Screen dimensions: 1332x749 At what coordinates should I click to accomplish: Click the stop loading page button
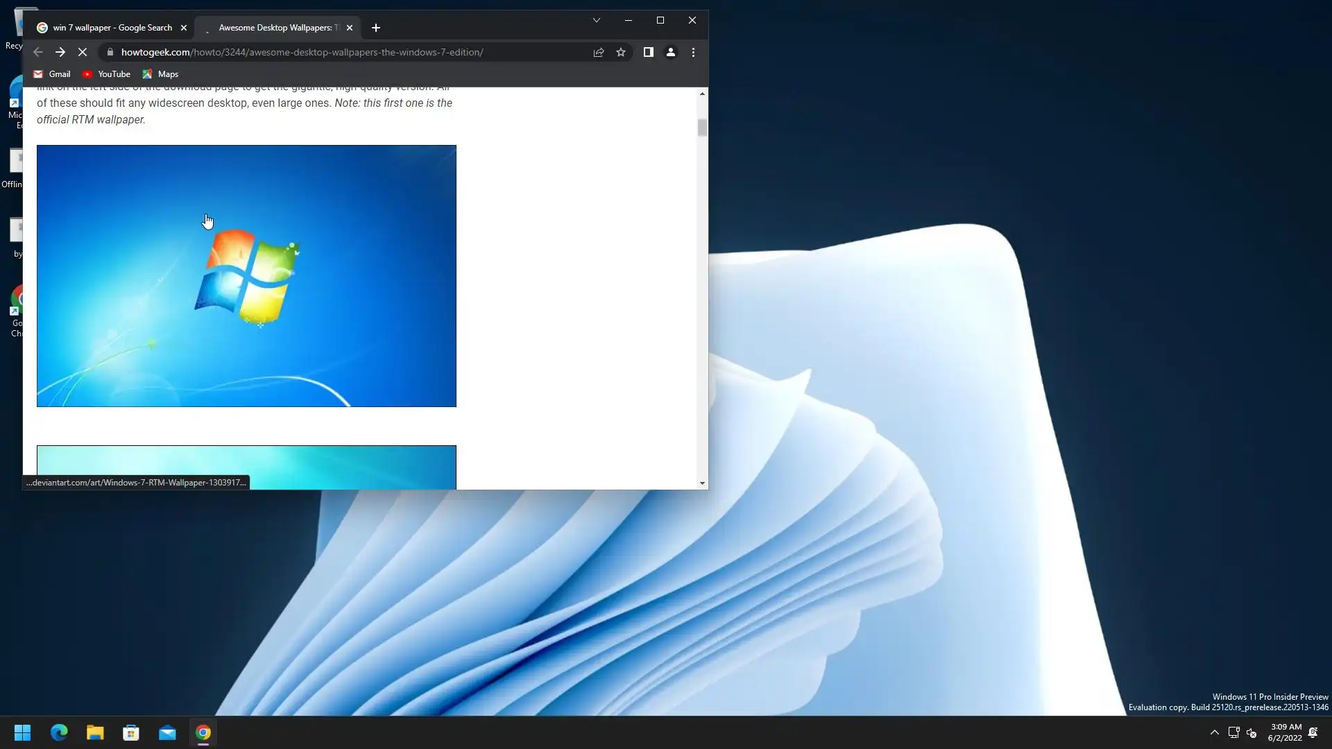tap(83, 52)
